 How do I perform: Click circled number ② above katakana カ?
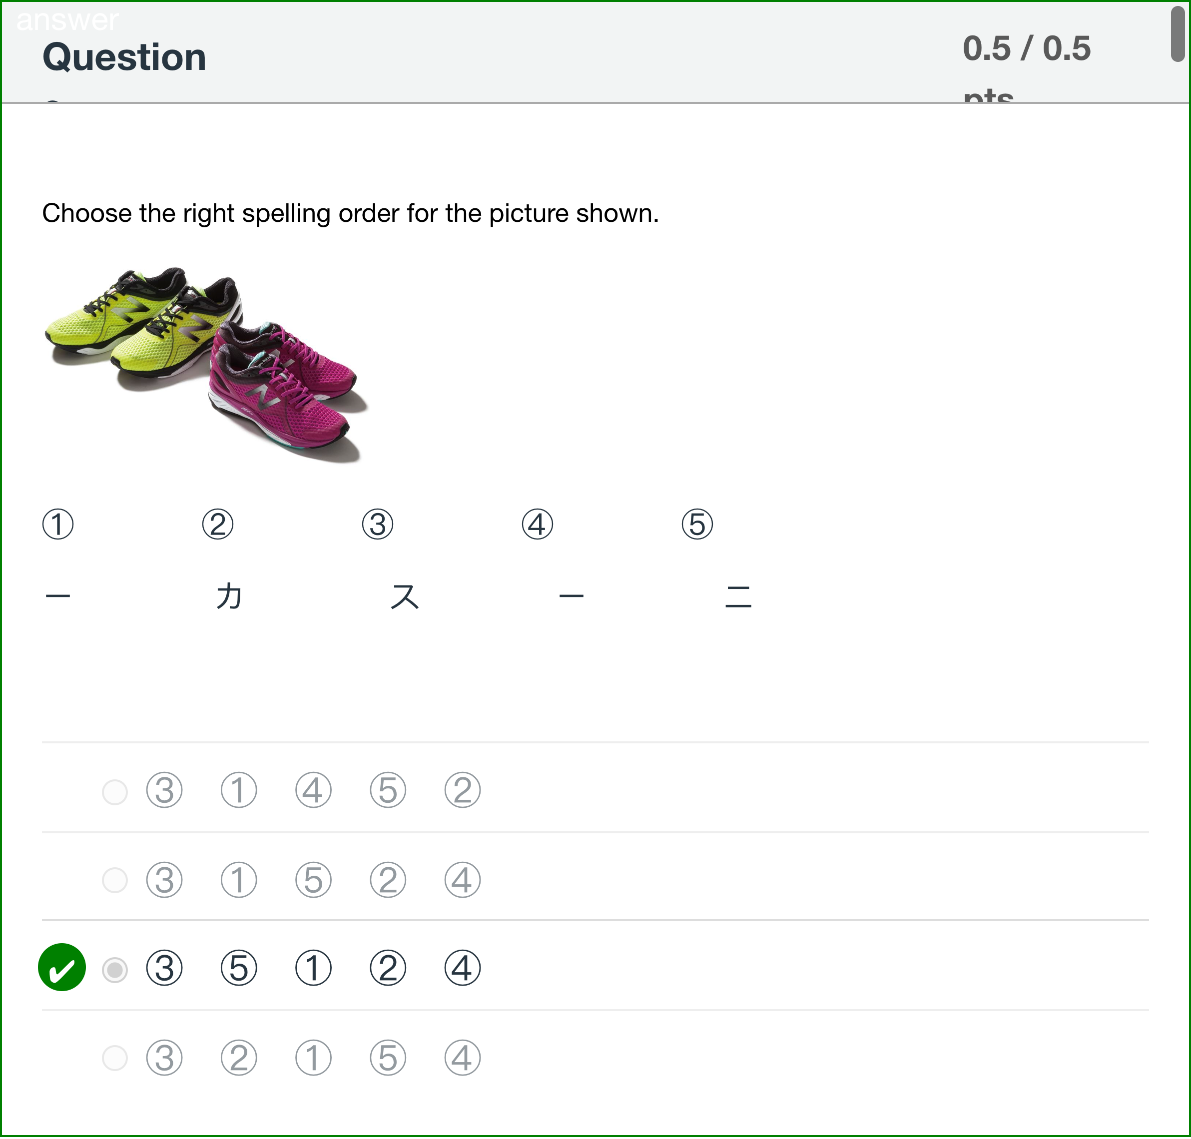point(217,525)
